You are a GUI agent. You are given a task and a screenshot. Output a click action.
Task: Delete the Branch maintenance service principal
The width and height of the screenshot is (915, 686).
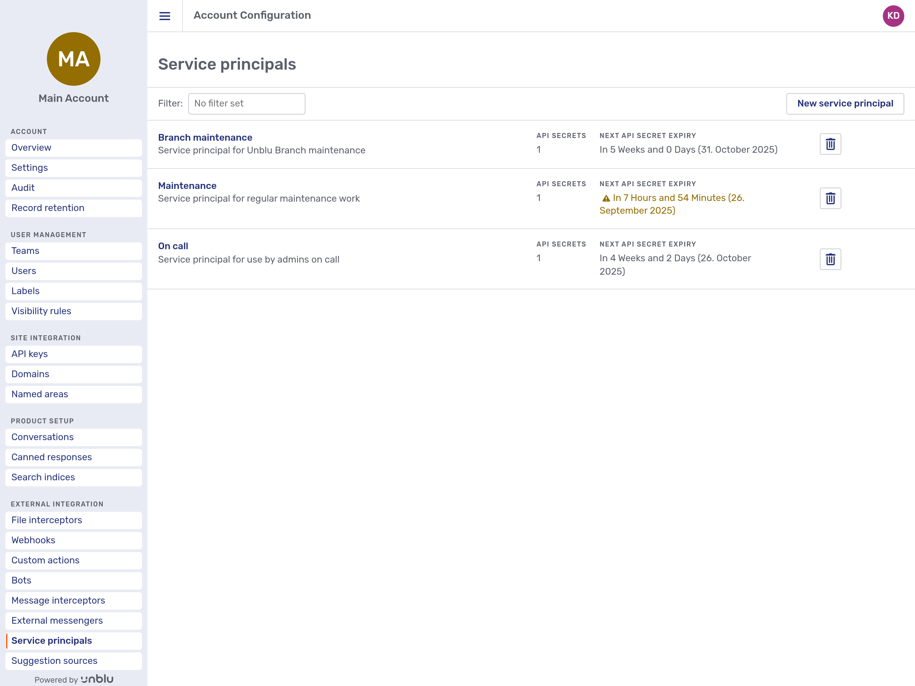[830, 144]
